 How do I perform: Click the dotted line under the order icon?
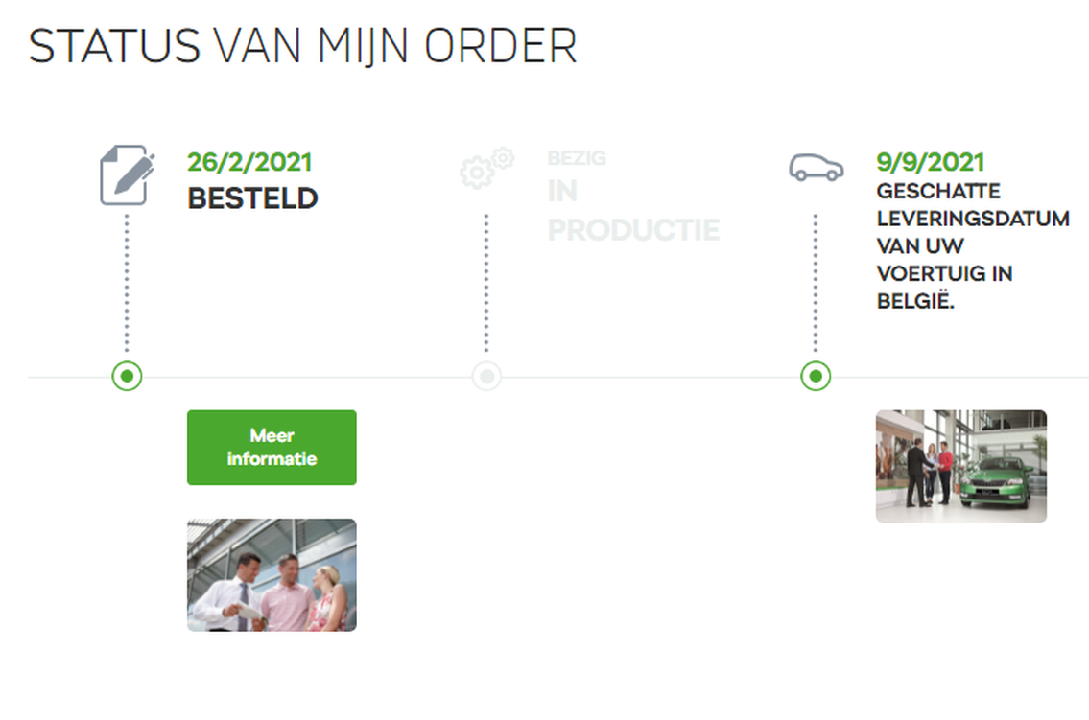tap(127, 283)
